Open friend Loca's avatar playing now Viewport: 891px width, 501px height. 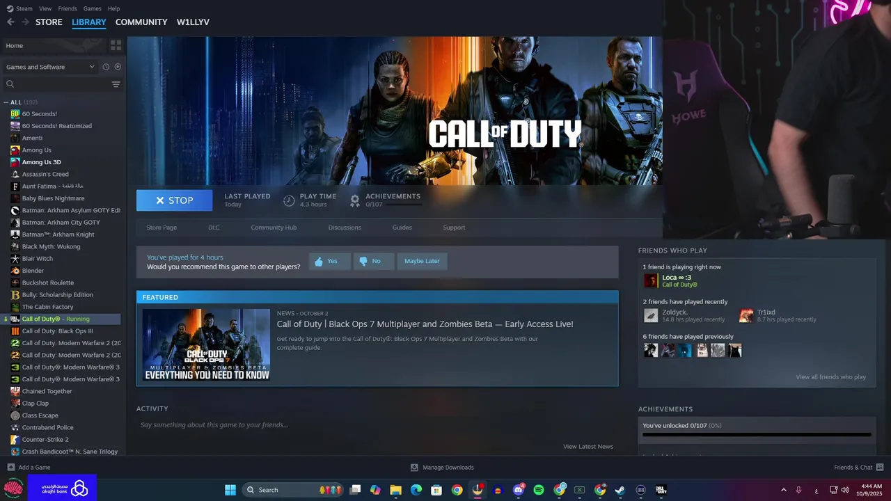point(651,280)
